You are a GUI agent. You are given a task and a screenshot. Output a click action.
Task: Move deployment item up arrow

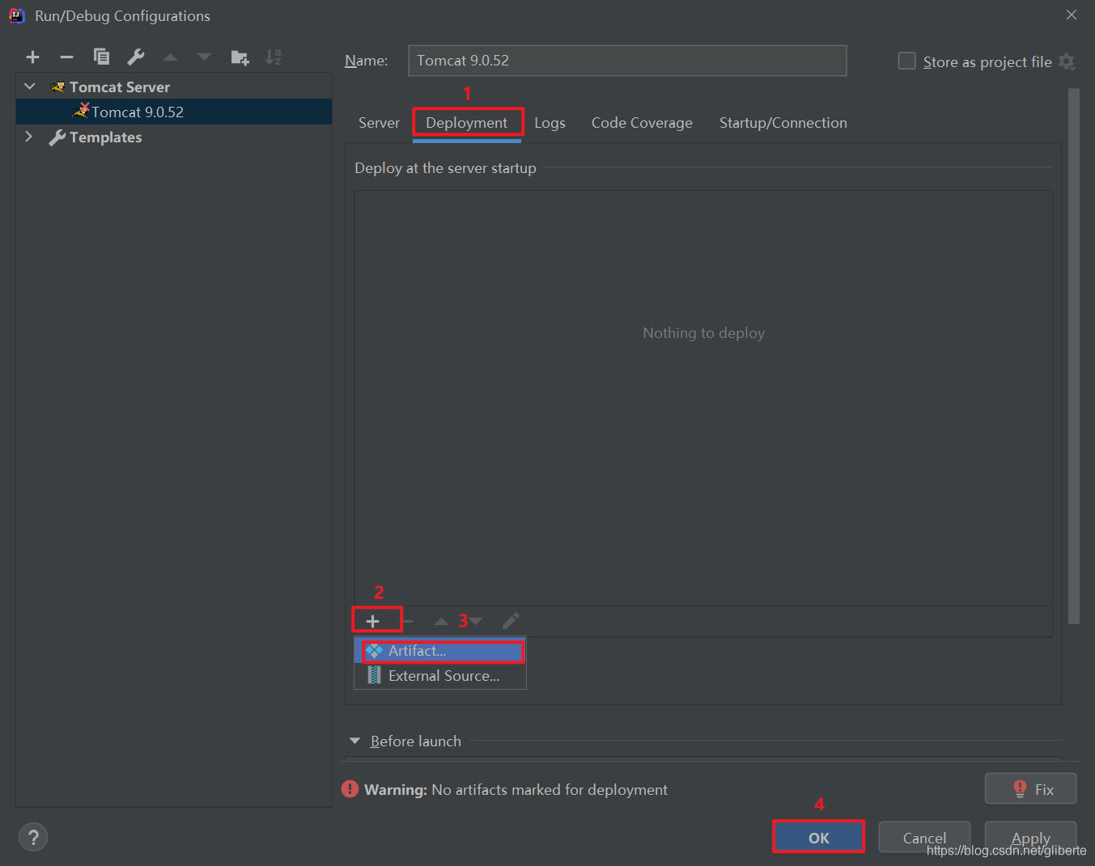pos(441,621)
